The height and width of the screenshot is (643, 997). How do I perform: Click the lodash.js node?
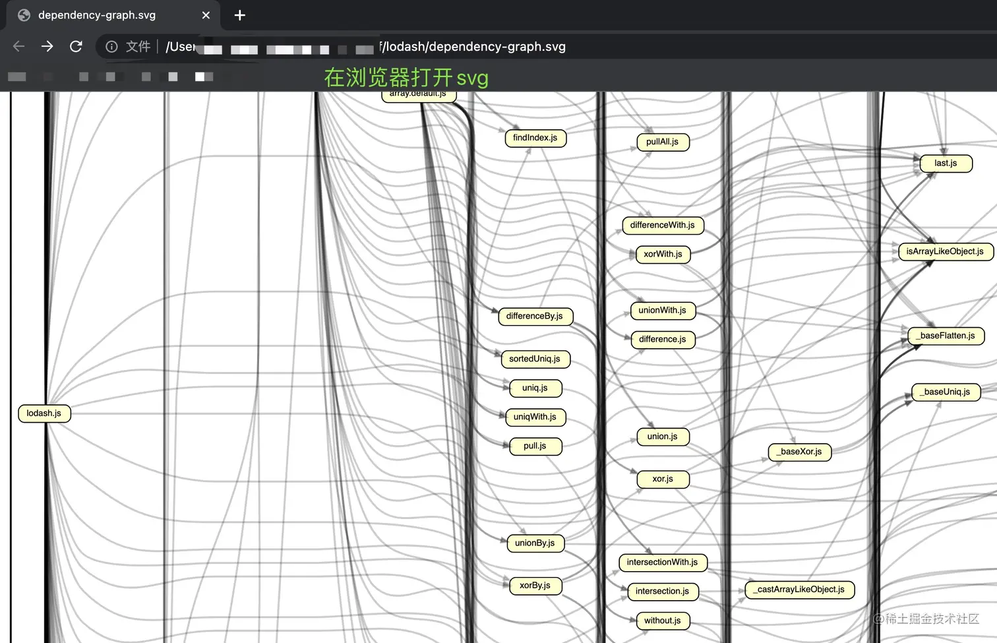click(x=44, y=413)
